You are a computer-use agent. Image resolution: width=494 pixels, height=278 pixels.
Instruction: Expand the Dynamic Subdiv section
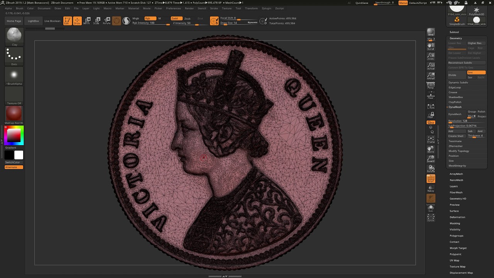[x=458, y=82]
